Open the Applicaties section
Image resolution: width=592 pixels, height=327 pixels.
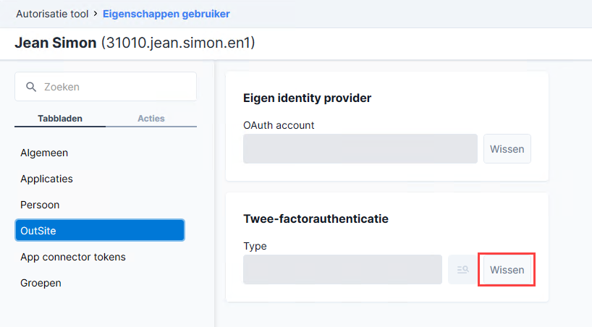[46, 179]
